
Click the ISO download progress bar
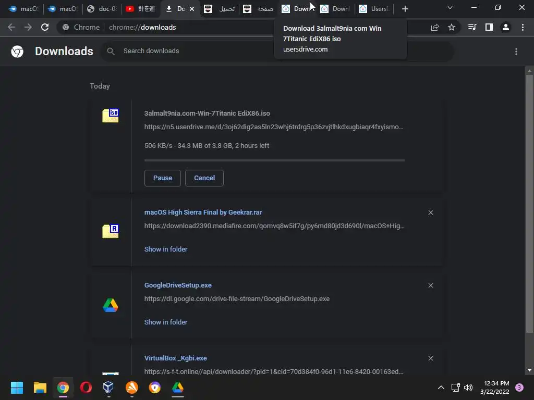coord(274,160)
